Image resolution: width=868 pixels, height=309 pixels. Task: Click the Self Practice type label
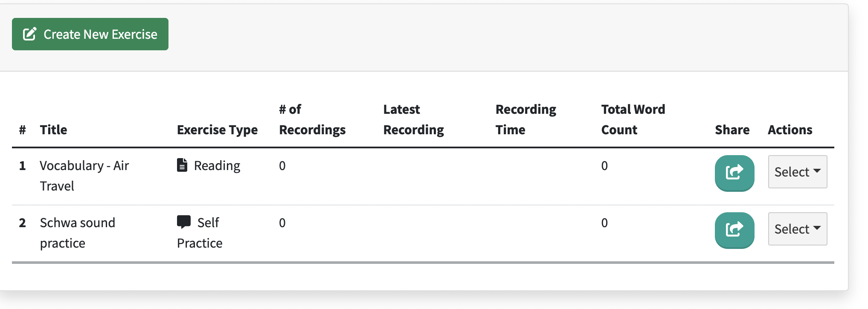click(200, 233)
